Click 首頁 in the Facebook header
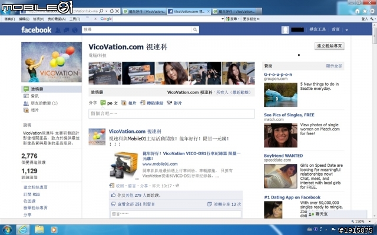This screenshot has width=377, height=235. point(336,29)
